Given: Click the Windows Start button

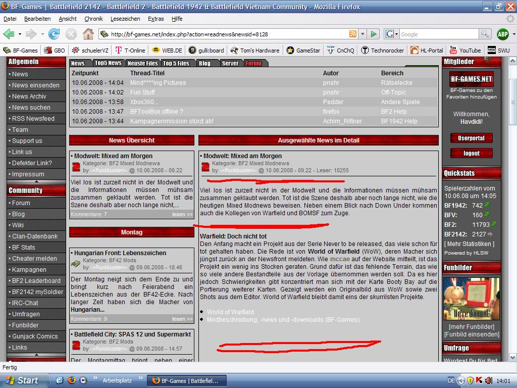Looking at the screenshot, I should (x=23, y=380).
